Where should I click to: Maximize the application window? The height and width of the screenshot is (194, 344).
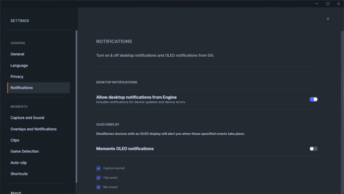pyautogui.click(x=328, y=4)
